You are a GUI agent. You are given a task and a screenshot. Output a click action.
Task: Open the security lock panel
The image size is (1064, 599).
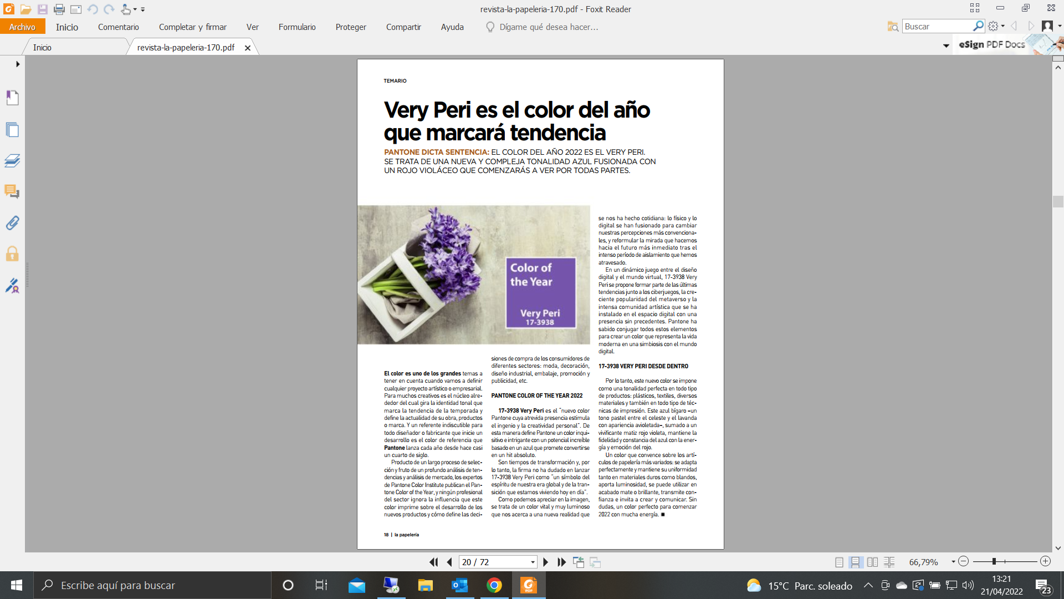(12, 254)
